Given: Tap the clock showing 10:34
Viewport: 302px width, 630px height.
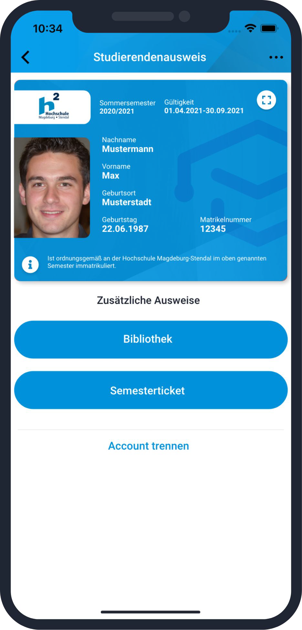Looking at the screenshot, I should [47, 29].
